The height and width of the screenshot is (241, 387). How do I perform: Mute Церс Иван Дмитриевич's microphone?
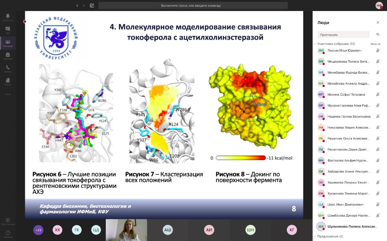(x=378, y=204)
